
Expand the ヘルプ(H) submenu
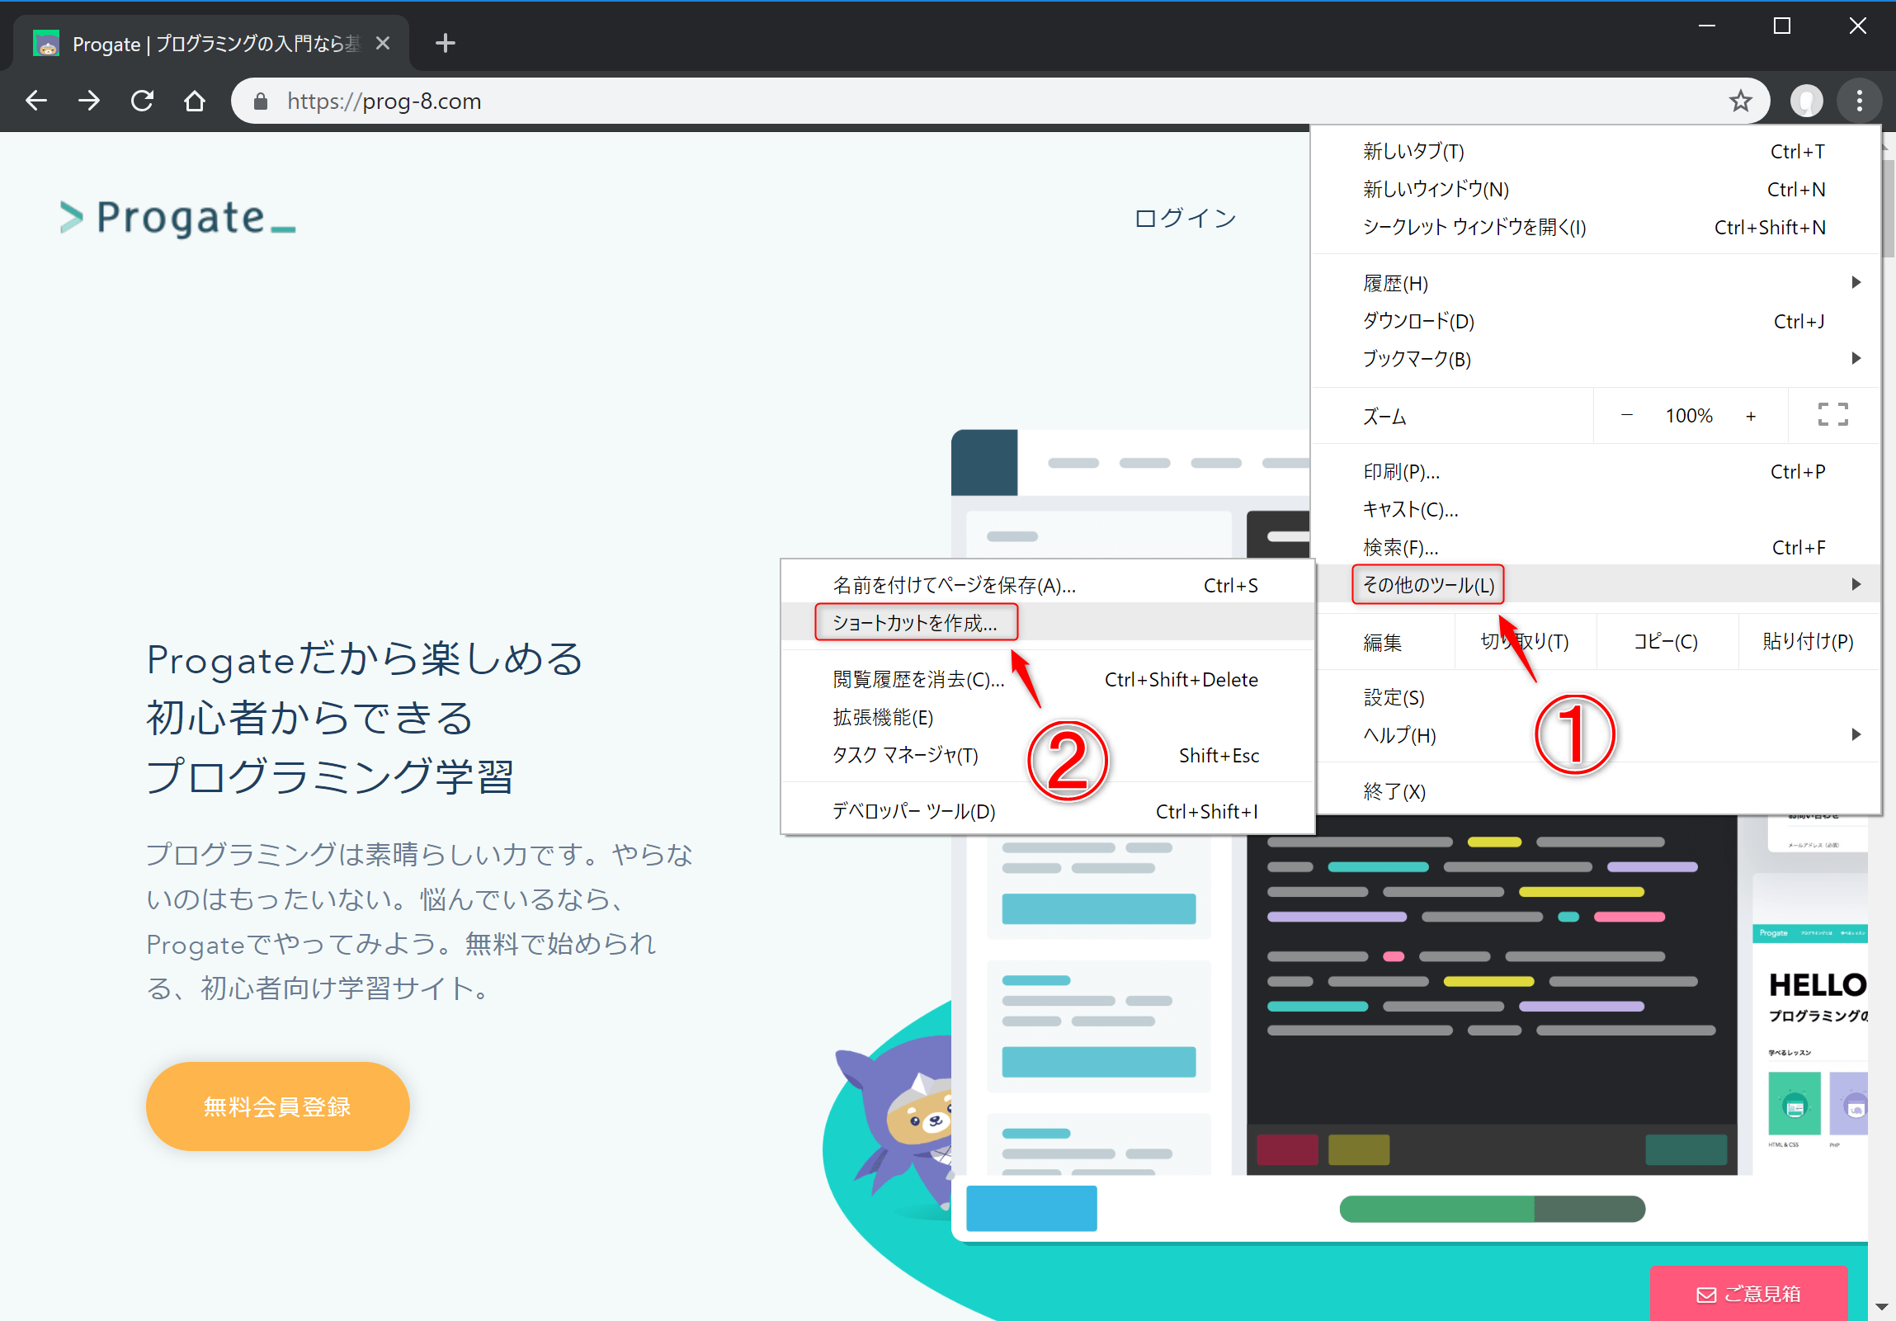(x=1595, y=735)
